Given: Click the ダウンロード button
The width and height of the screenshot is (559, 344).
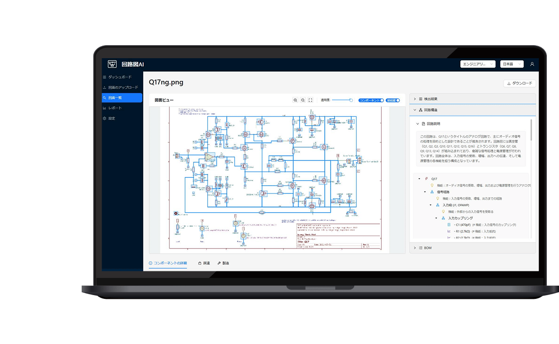Looking at the screenshot, I should [519, 83].
